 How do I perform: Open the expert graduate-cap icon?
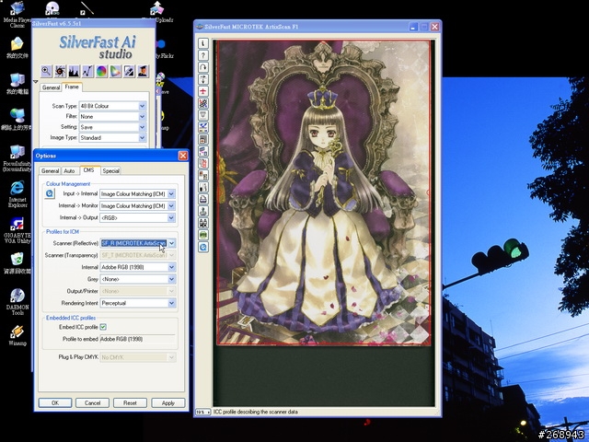(143, 71)
